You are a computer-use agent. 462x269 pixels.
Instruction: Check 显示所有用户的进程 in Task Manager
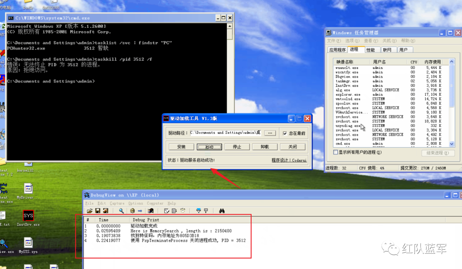pos(335,152)
